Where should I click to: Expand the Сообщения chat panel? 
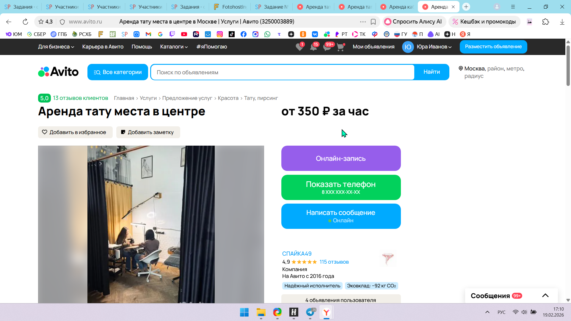[x=545, y=295]
